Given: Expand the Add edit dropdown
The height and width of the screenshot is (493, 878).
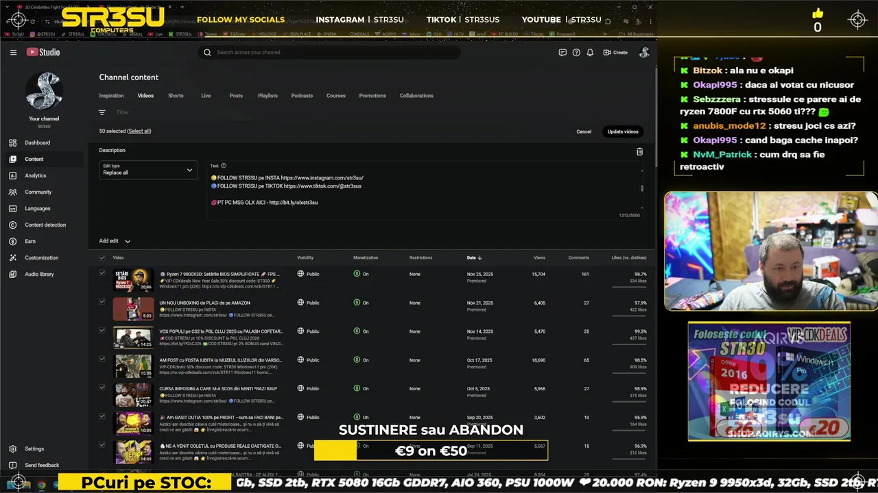Looking at the screenshot, I should (115, 241).
